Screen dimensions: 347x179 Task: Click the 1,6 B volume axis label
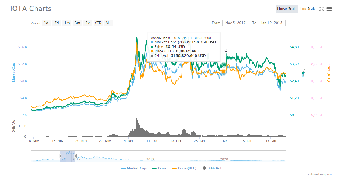pyautogui.click(x=22, y=126)
